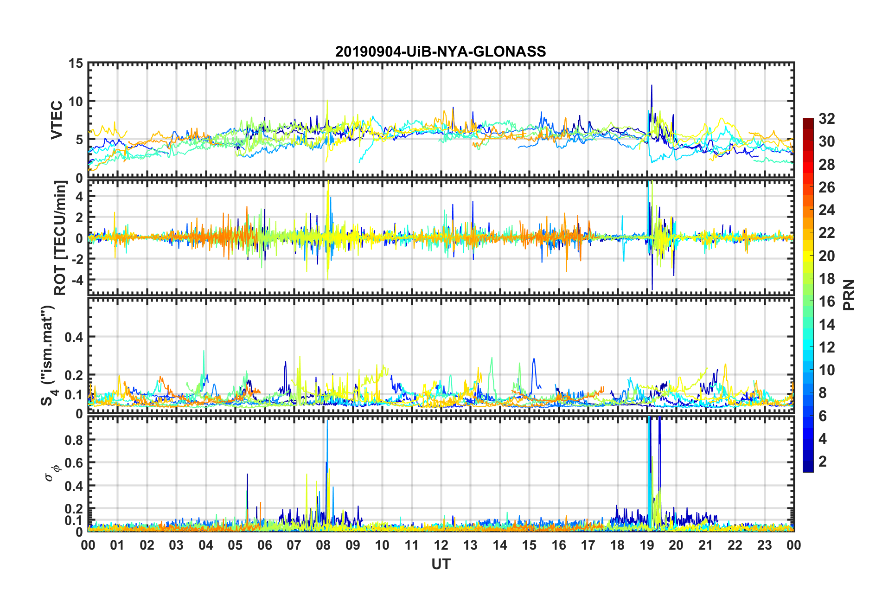
Task: Click the 15 tick on the VTEC axis
Action: pos(76,63)
